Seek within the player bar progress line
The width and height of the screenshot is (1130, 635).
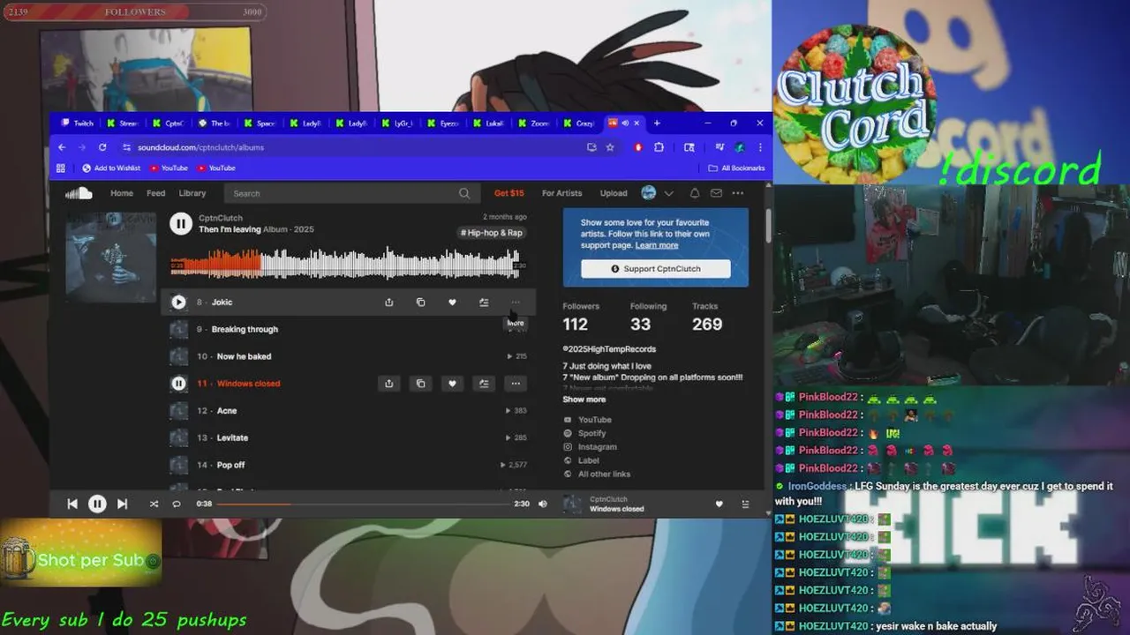[x=363, y=504]
